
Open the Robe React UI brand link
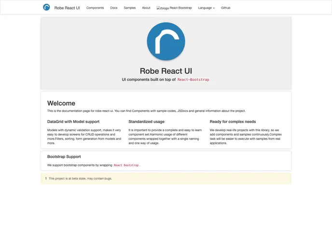pos(67,8)
